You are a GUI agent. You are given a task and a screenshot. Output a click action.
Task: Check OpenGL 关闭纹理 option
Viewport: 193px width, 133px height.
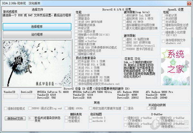pos(163,19)
